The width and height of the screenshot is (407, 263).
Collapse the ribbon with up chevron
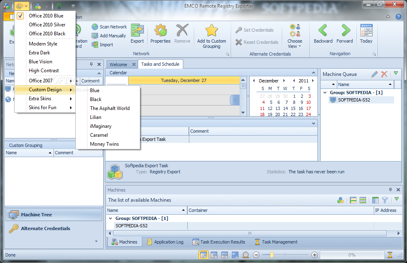(388, 17)
